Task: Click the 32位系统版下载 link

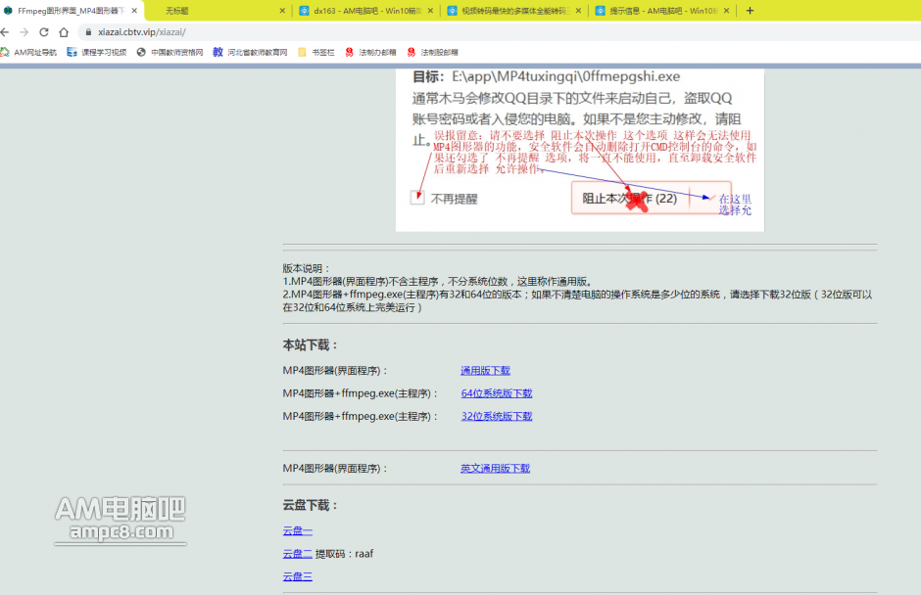Action: pyautogui.click(x=497, y=417)
